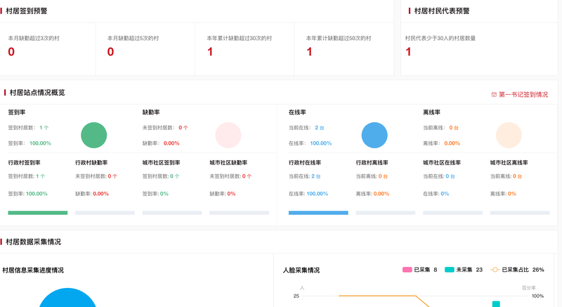Click the 行政村离线率 label

point(372,163)
